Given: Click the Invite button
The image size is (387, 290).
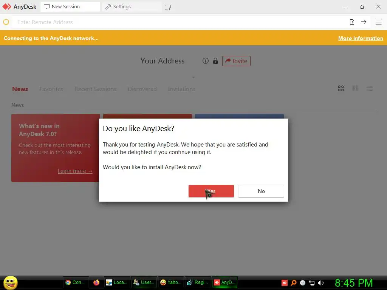Looking at the screenshot, I should (x=236, y=61).
